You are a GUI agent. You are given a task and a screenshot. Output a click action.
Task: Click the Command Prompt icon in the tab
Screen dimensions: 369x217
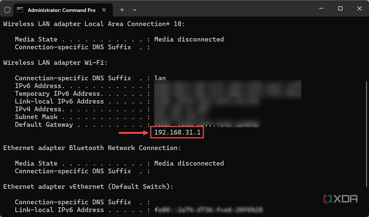[x=20, y=10]
